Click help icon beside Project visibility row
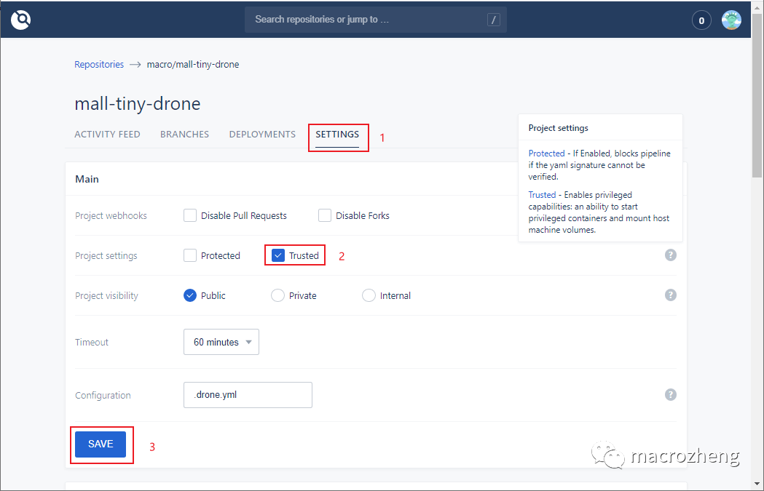 pos(670,295)
